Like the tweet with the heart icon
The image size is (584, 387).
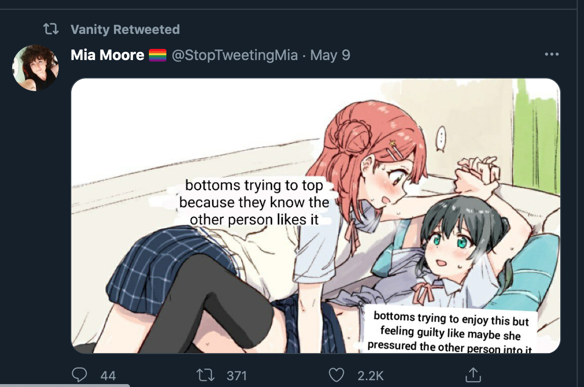pos(337,375)
